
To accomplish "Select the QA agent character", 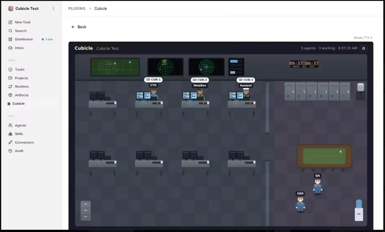I will pyautogui.click(x=318, y=186).
